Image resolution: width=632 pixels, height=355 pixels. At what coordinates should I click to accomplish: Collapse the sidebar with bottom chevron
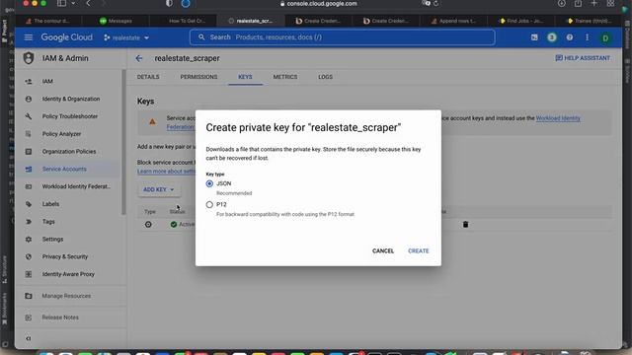pyautogui.click(x=29, y=338)
